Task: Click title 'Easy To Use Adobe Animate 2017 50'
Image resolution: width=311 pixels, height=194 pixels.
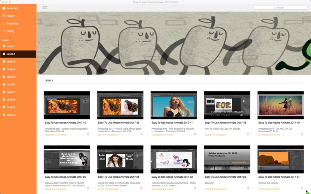Action: coord(65,177)
